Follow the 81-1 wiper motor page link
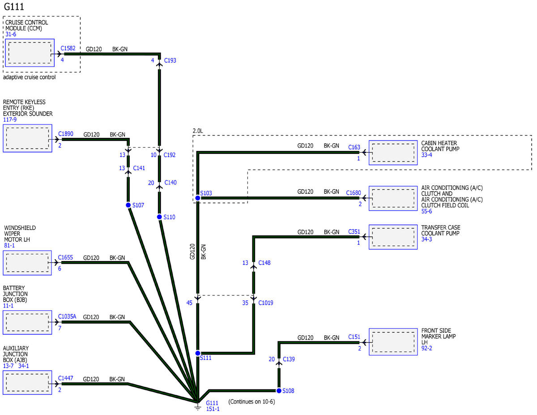Image resolution: width=537 pixels, height=415 pixels. [x=10, y=246]
